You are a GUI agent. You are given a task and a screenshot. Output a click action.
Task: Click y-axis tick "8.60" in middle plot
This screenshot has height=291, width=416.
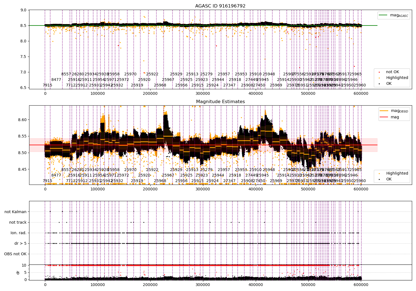[22, 120]
